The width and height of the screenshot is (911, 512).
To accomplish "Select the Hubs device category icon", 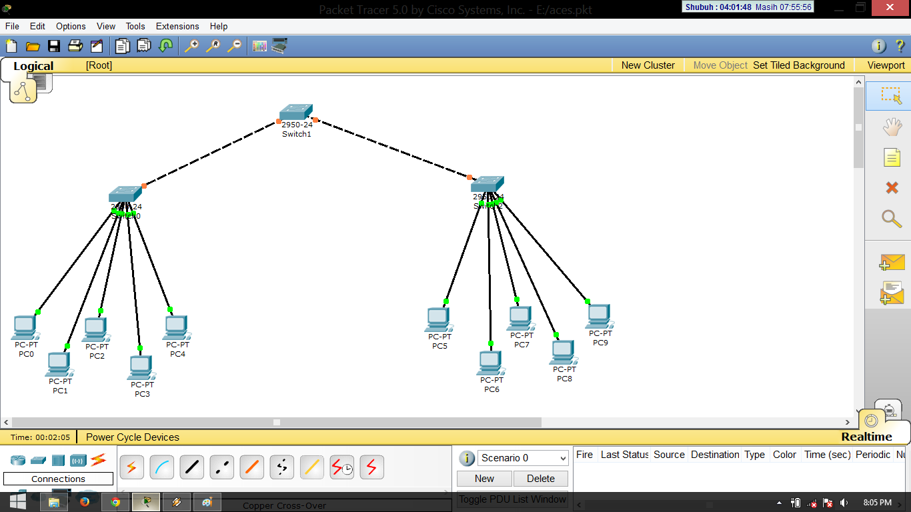I will (58, 460).
